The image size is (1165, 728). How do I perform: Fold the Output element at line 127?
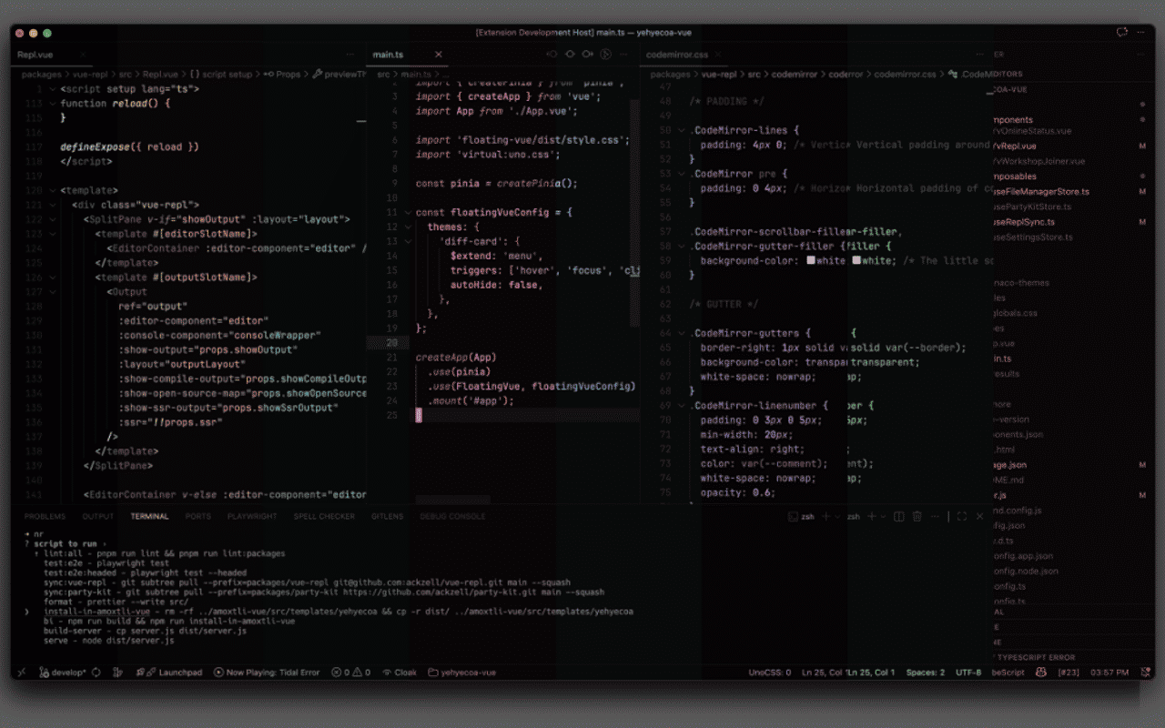tap(52, 292)
